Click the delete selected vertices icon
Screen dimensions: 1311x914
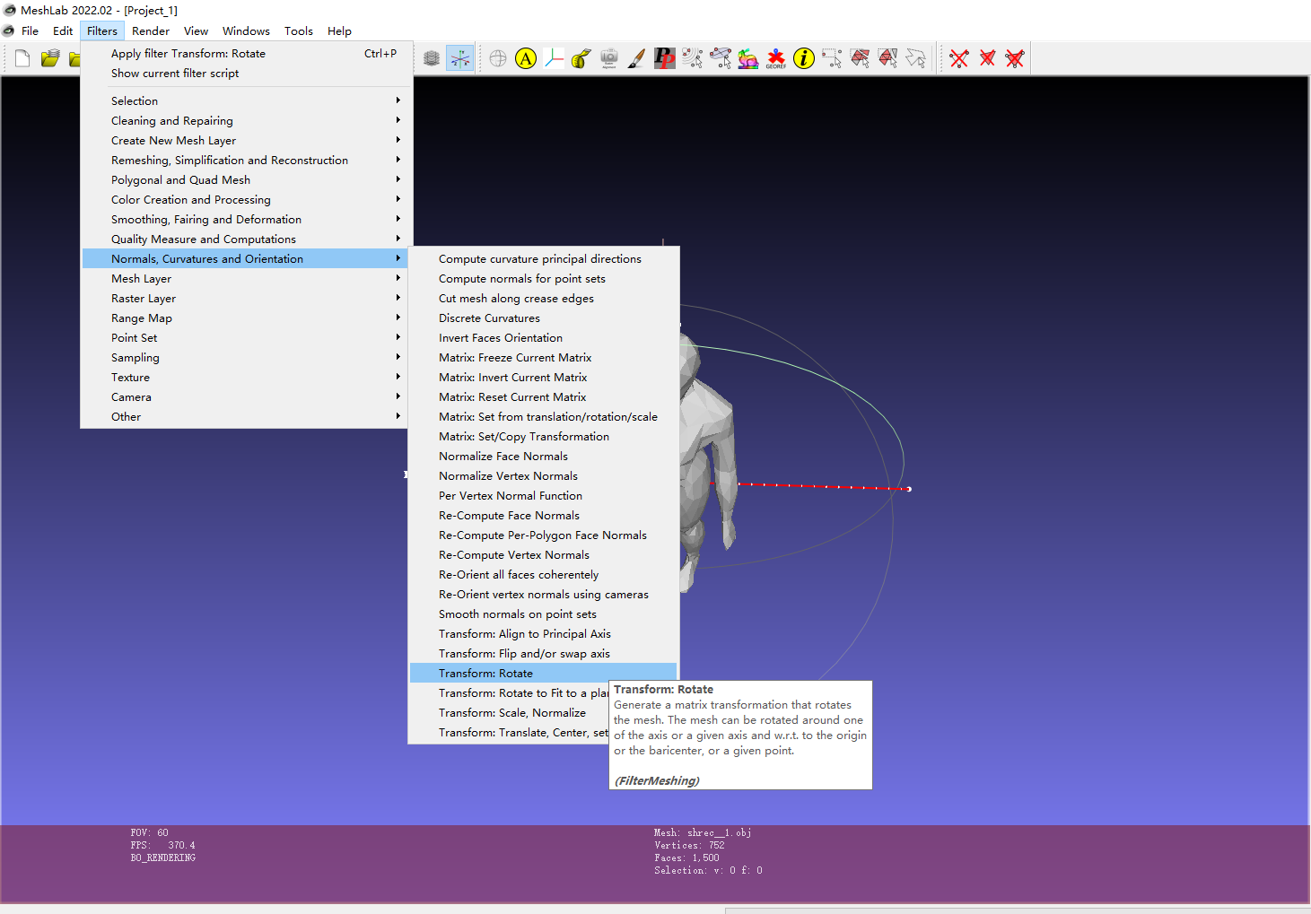tap(959, 58)
